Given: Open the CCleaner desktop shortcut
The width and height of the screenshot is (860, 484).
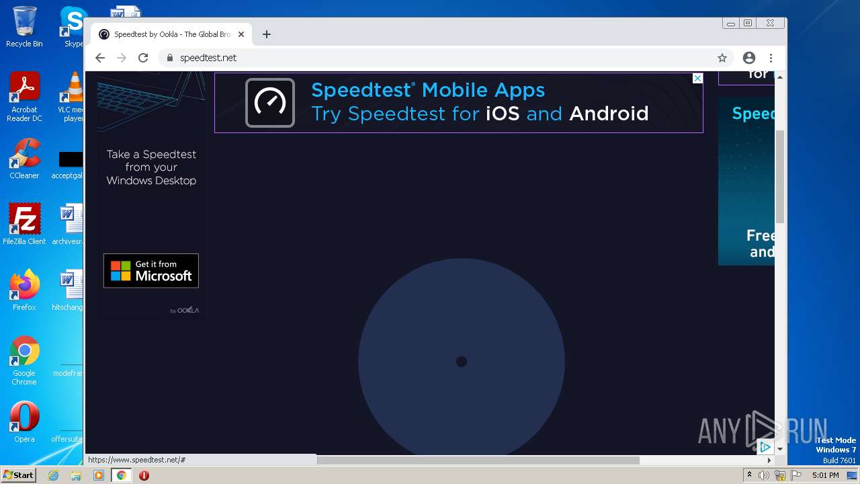Looking at the screenshot, I should pos(24,159).
